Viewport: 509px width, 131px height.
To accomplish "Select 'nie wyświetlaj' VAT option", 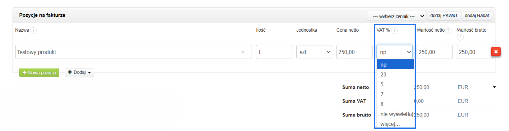I will point(396,114).
